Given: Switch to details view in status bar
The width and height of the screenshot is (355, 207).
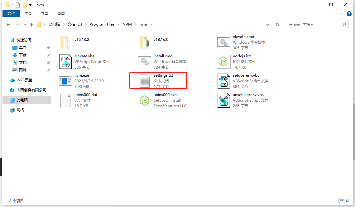Looking at the screenshot, I should point(340,201).
